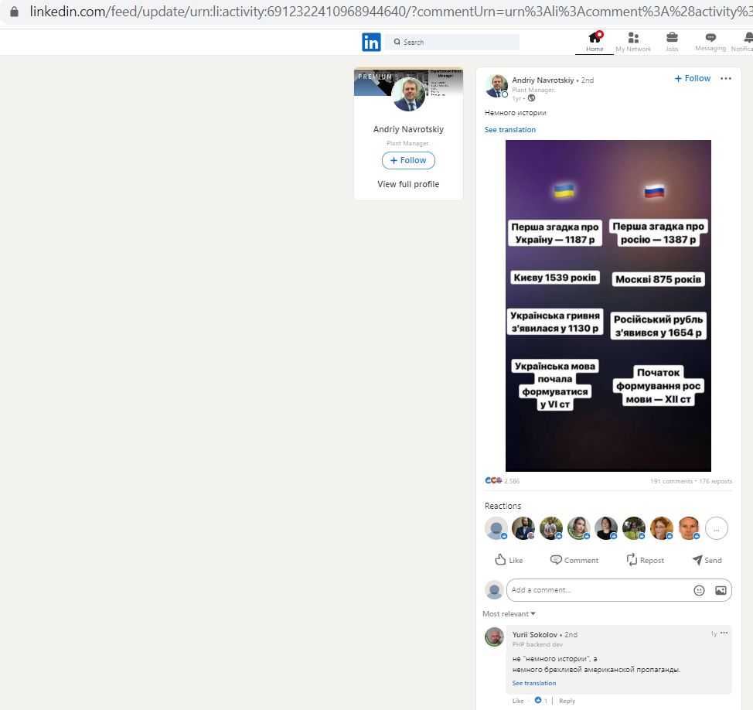Click the last reactor avatar before ellipsis
This screenshot has width=753, height=710.
point(689,528)
